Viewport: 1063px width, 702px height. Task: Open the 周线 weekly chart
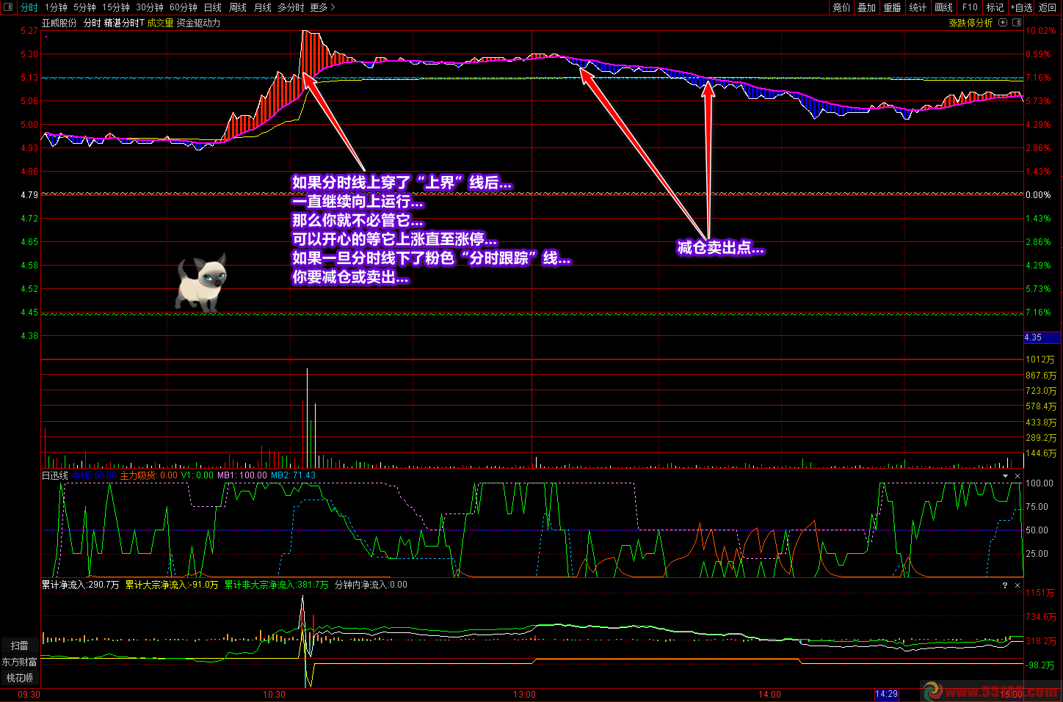point(238,7)
